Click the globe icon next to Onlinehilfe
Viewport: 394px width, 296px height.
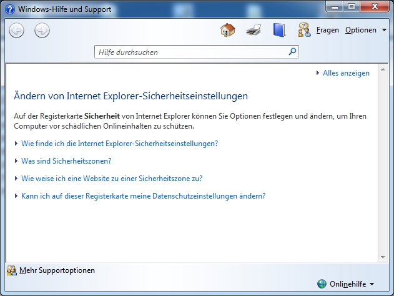point(322,284)
